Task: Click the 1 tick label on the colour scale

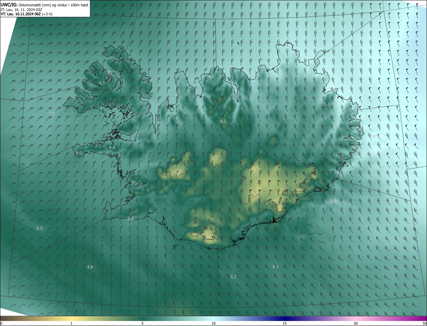Action: (71, 324)
